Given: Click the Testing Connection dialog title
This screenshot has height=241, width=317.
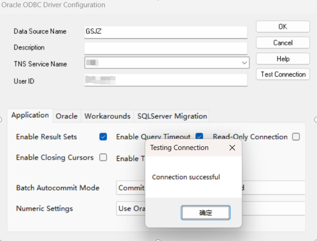Looking at the screenshot, I should click(x=179, y=147).
